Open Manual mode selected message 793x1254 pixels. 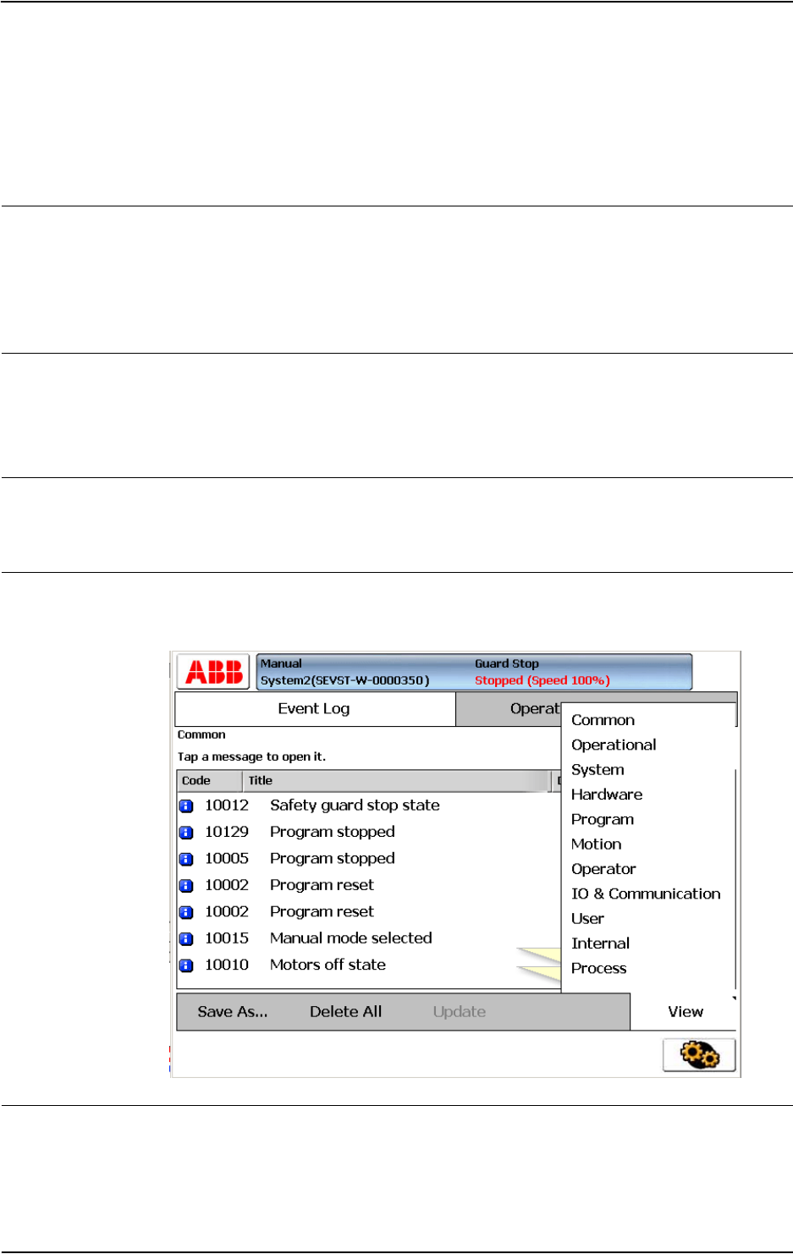[x=350, y=938]
